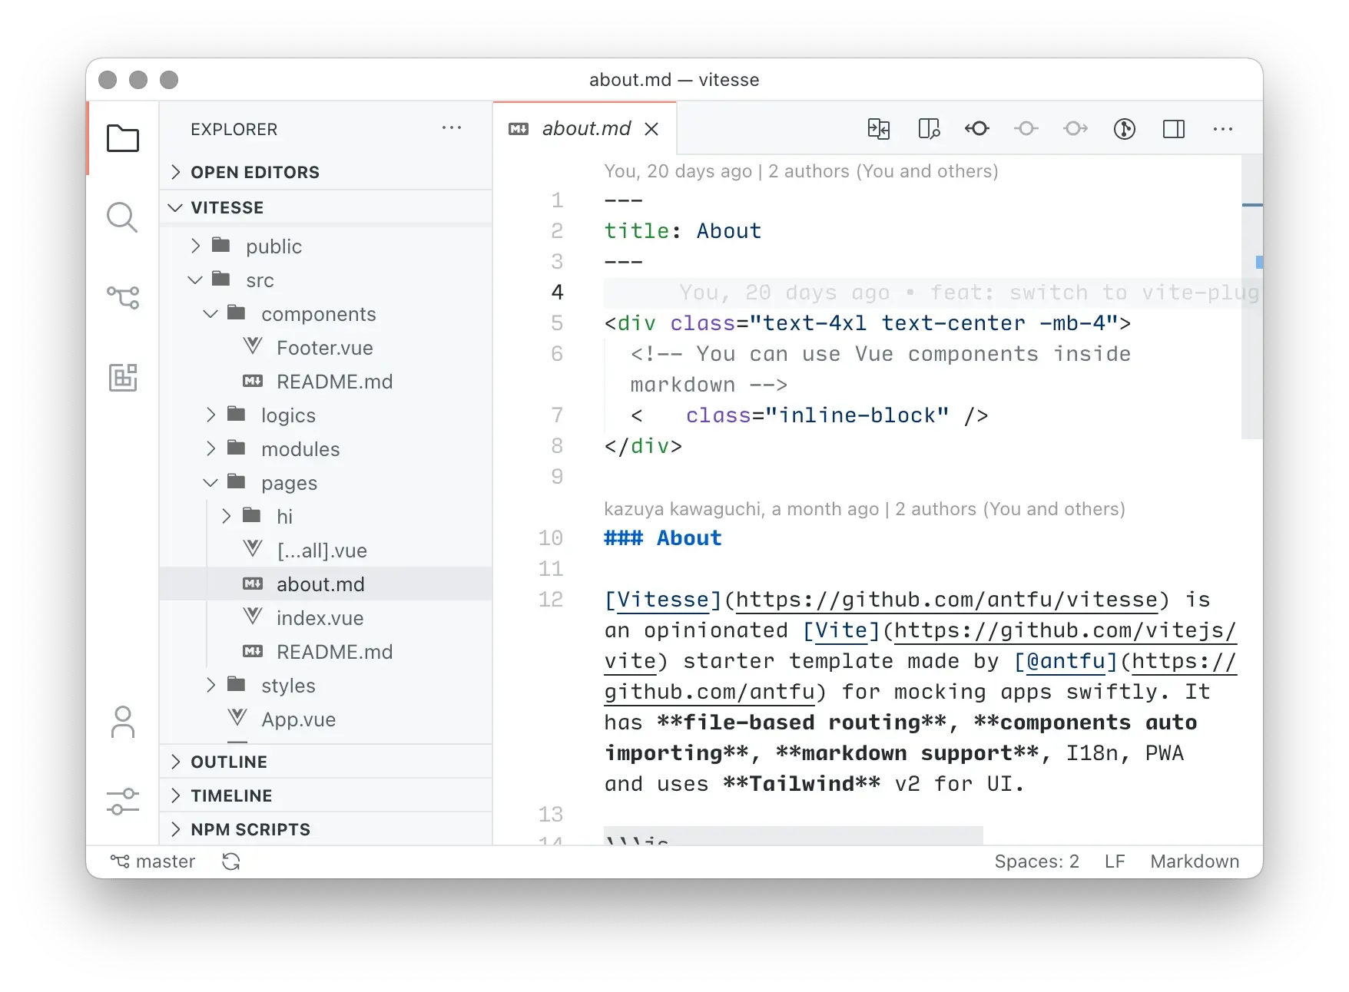Open the Explorer view in activity bar

(123, 139)
